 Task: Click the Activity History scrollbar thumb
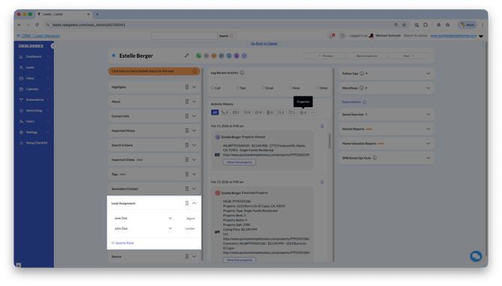[x=330, y=141]
